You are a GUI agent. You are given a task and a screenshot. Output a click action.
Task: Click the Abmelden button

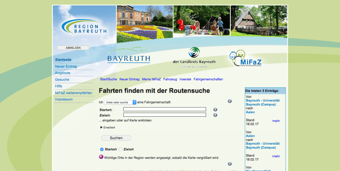(x=73, y=48)
